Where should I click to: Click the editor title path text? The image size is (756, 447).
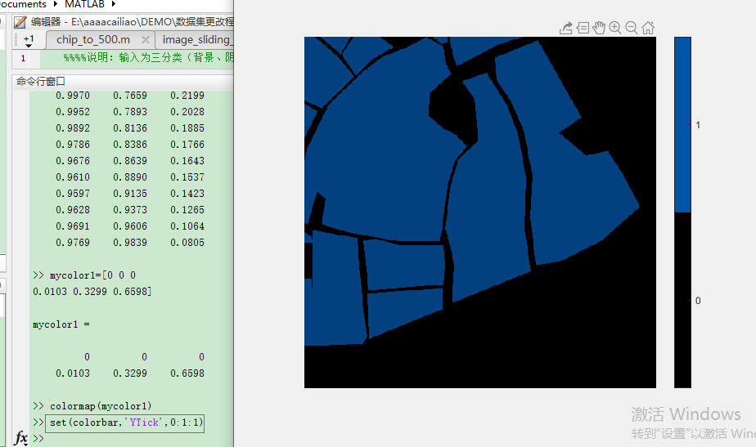(x=133, y=22)
